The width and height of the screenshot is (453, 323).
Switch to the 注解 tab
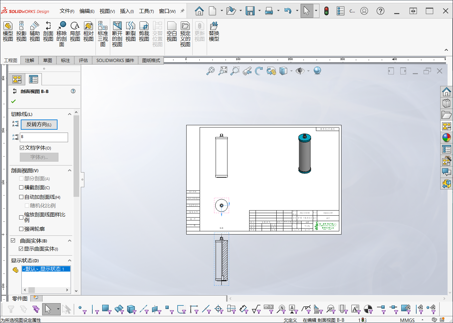(30, 60)
